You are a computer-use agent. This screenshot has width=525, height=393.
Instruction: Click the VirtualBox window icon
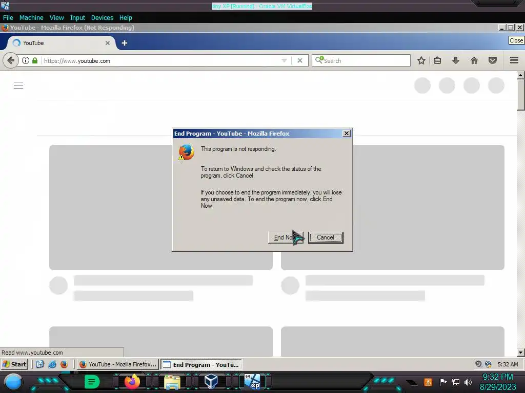(x=5, y=5)
